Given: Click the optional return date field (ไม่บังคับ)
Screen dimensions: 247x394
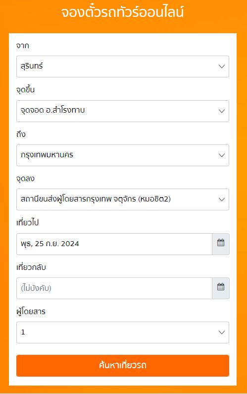Looking at the screenshot, I should (114, 288).
